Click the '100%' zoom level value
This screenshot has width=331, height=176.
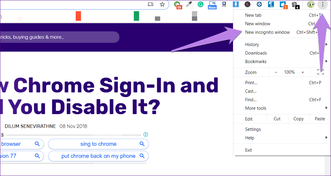289,72
